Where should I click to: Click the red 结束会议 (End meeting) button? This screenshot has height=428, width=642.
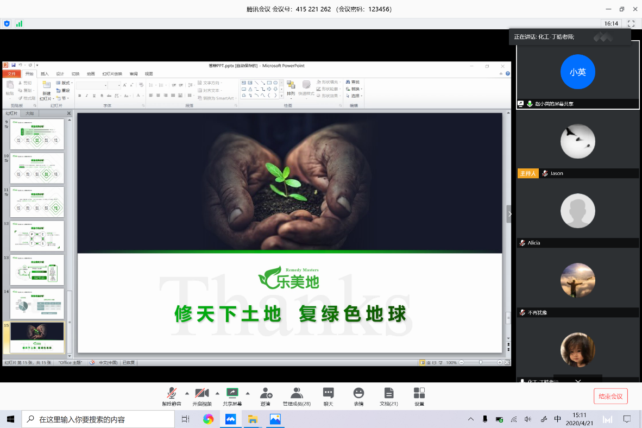[610, 396]
